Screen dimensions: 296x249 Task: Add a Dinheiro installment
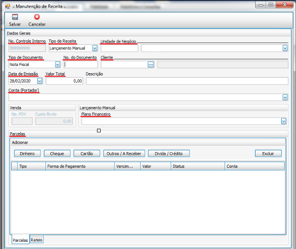click(27, 153)
